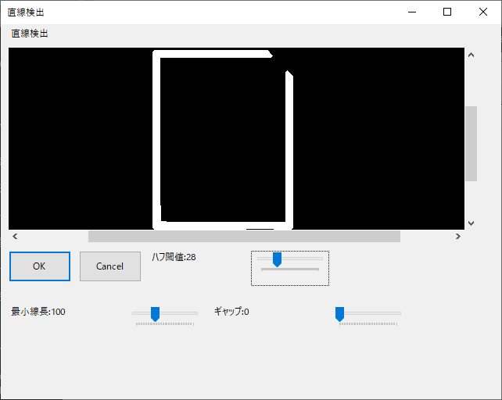The width and height of the screenshot is (502, 400).
Task: Click the 最小線長:100 label
Action: (x=38, y=312)
